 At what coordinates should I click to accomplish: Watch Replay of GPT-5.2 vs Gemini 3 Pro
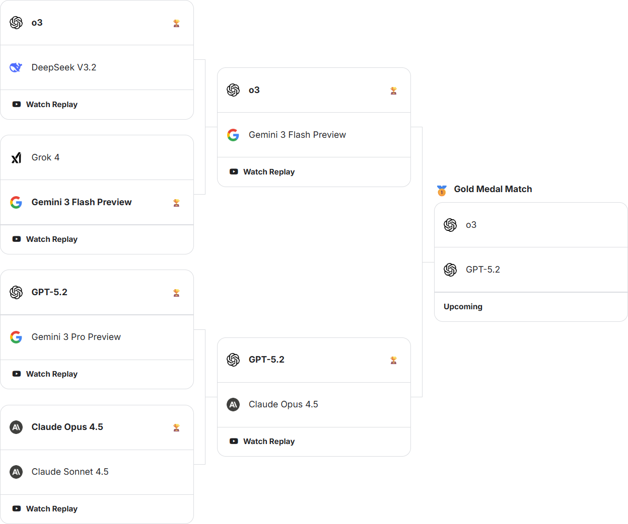coord(51,374)
